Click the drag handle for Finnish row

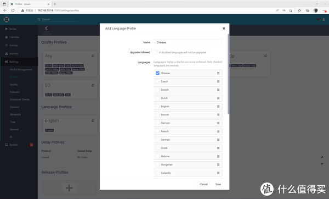tap(218, 115)
